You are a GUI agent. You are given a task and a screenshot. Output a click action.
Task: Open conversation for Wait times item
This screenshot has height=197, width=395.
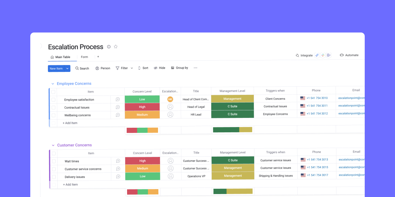click(118, 161)
